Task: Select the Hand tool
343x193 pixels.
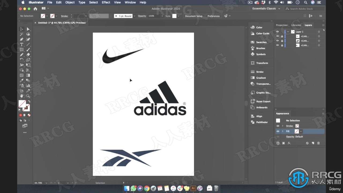Action: [x=22, y=96]
